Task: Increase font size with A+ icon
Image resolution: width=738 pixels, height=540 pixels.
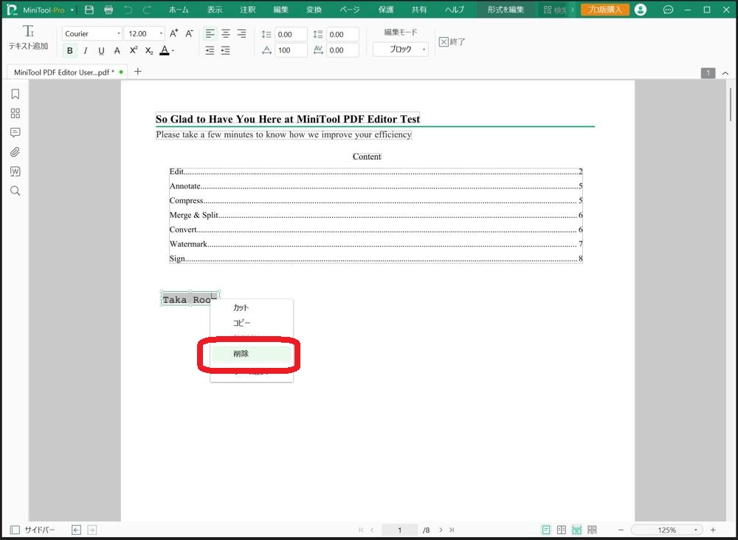Action: pos(173,33)
